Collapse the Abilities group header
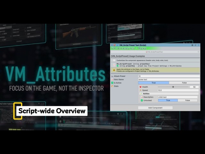Screen dimensions: 205x154 point(169,94)
